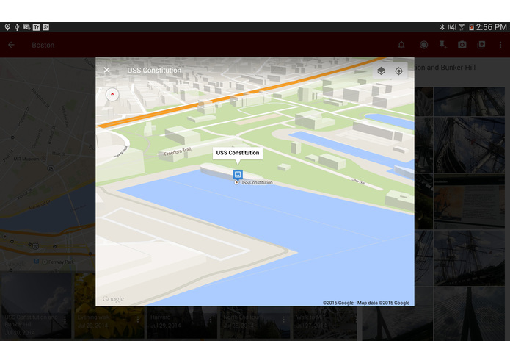Tap the USB status bar icon
The image size is (510, 363).
coord(17,27)
